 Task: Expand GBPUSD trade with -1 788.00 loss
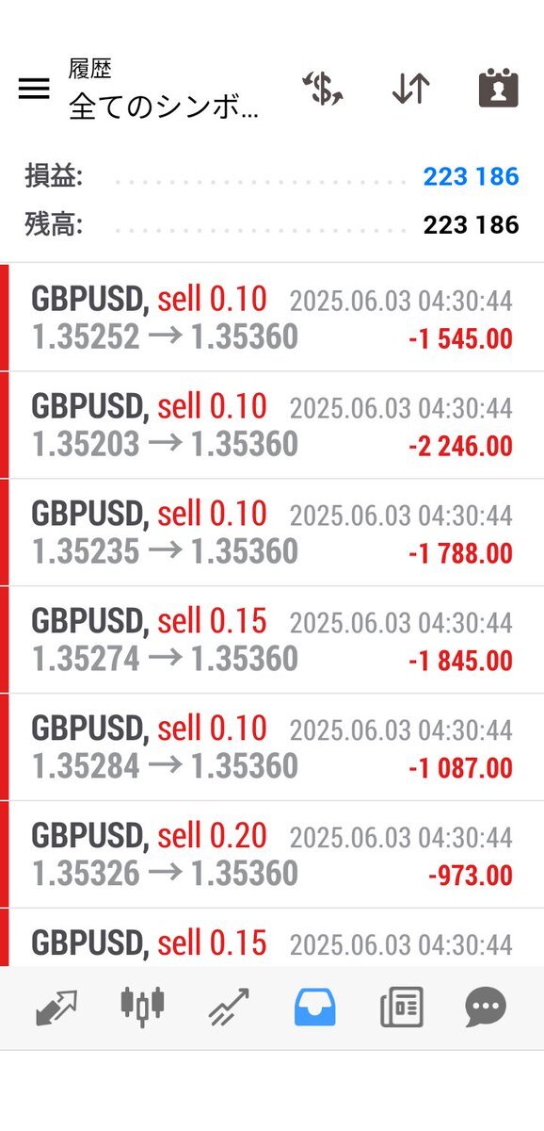pos(272,533)
